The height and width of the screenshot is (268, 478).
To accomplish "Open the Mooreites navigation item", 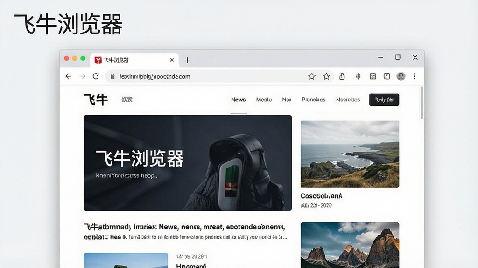I will point(348,100).
